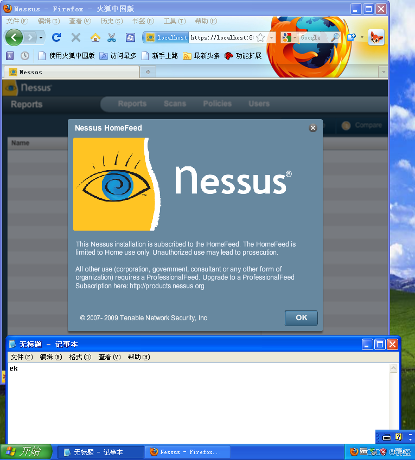Click the localhost site identity button
Screen dimensions: 415x460
(x=166, y=37)
